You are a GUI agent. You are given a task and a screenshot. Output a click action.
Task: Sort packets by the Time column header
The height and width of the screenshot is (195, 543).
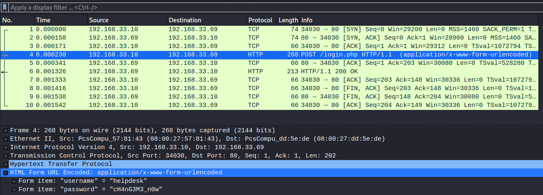(x=61, y=20)
